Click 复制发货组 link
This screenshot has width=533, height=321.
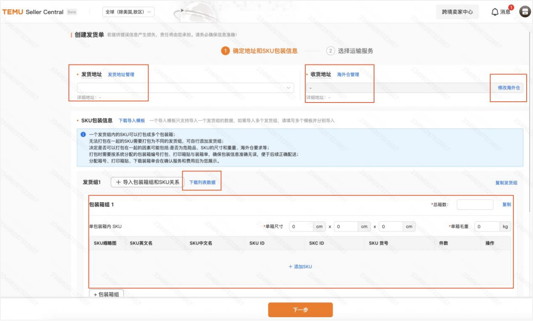[506, 183]
